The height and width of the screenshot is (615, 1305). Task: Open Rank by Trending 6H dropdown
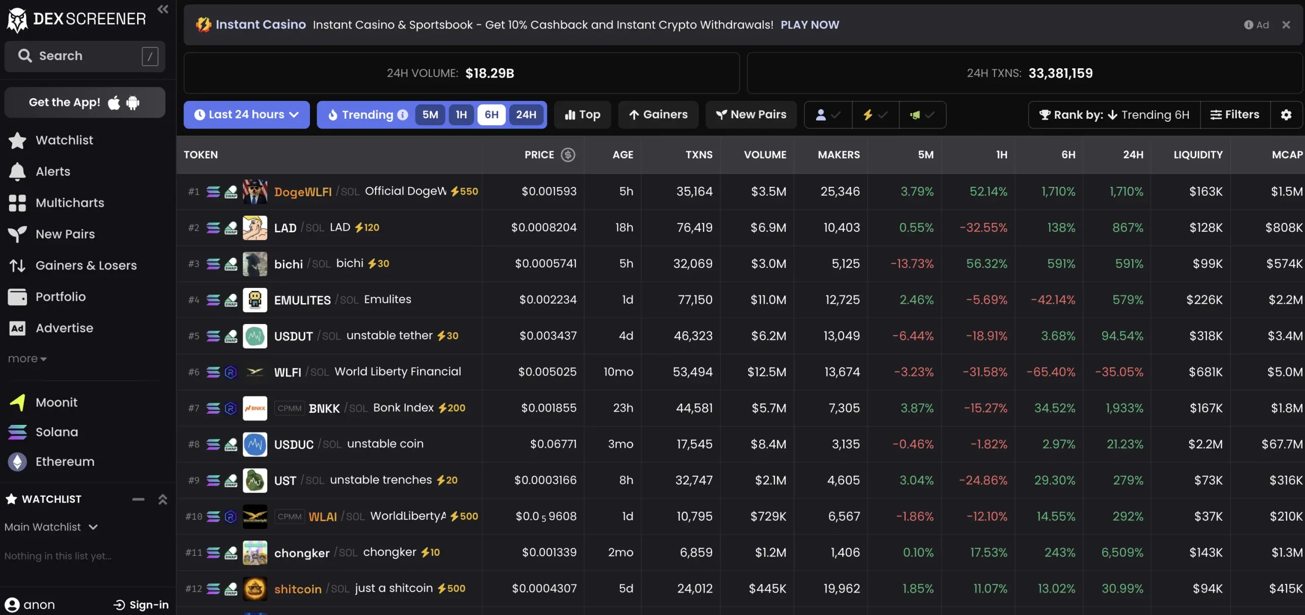pos(1114,115)
